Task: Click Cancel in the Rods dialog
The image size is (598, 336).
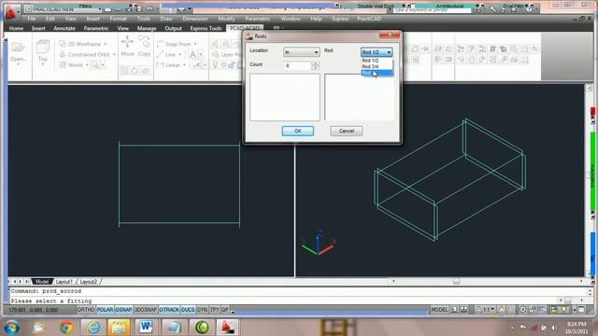Action: click(347, 131)
